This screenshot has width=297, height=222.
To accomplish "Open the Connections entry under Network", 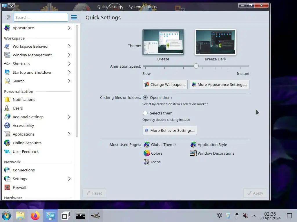I will [37, 170].
